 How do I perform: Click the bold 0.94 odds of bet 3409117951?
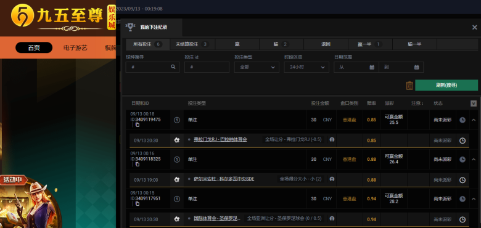pos(371,199)
